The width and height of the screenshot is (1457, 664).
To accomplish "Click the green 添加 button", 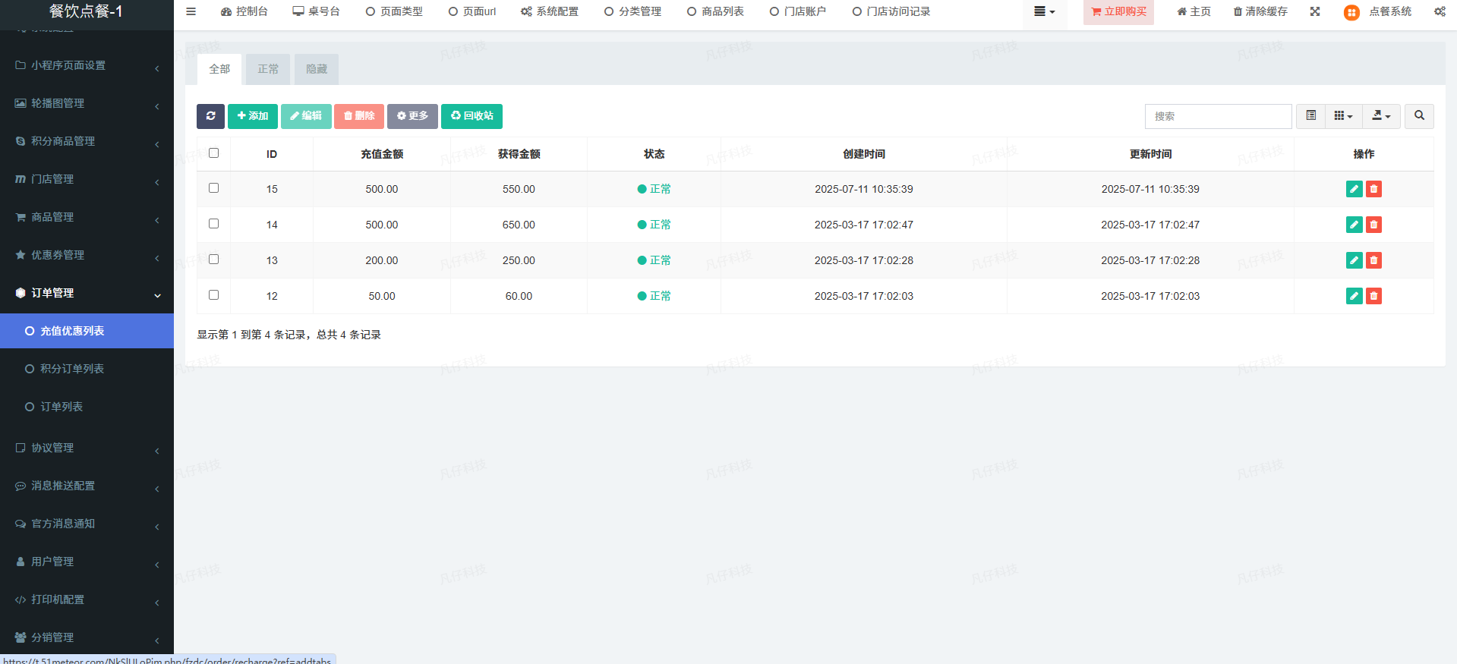I will coord(253,116).
